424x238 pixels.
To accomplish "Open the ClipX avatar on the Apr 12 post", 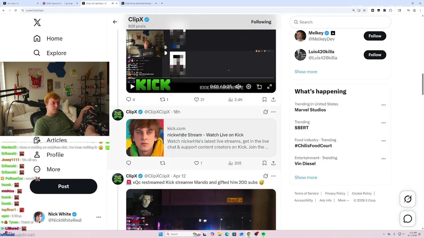I will click(x=118, y=179).
